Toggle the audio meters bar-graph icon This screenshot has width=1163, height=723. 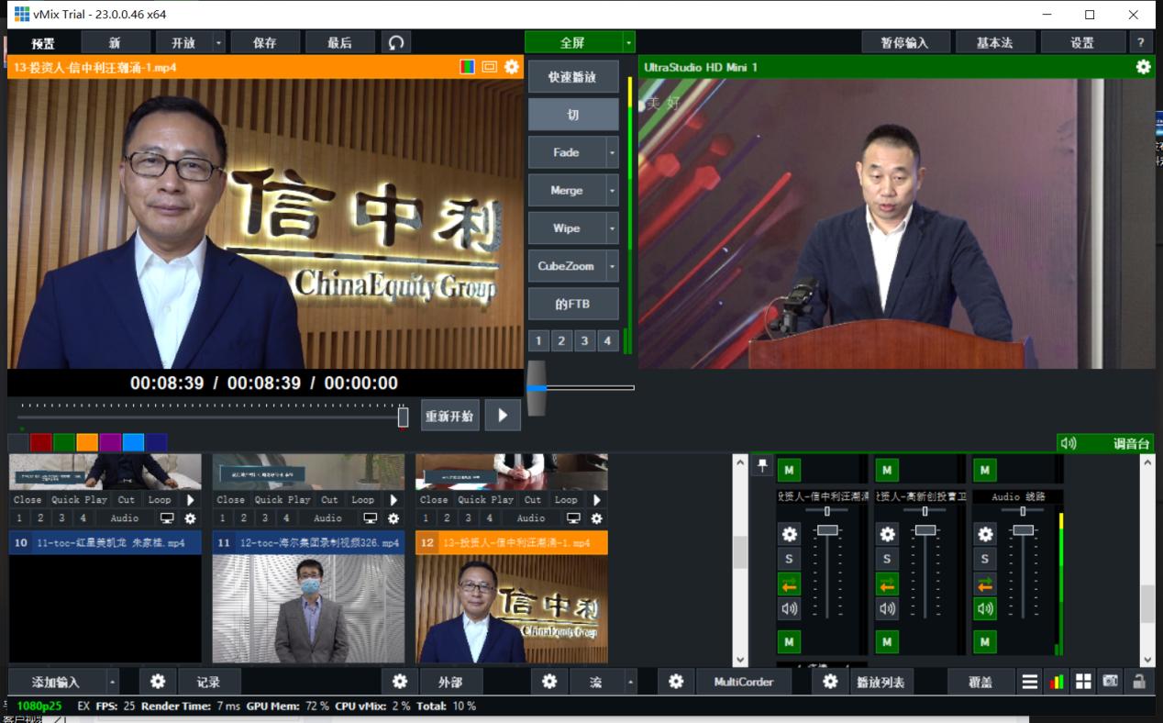coord(1057,682)
